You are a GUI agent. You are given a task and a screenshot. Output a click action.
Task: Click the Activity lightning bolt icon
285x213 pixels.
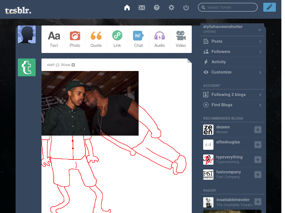click(206, 62)
